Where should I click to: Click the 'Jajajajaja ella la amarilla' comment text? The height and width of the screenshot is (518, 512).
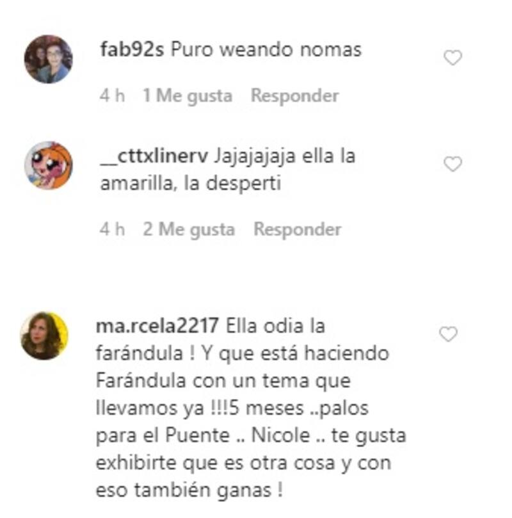[228, 170]
